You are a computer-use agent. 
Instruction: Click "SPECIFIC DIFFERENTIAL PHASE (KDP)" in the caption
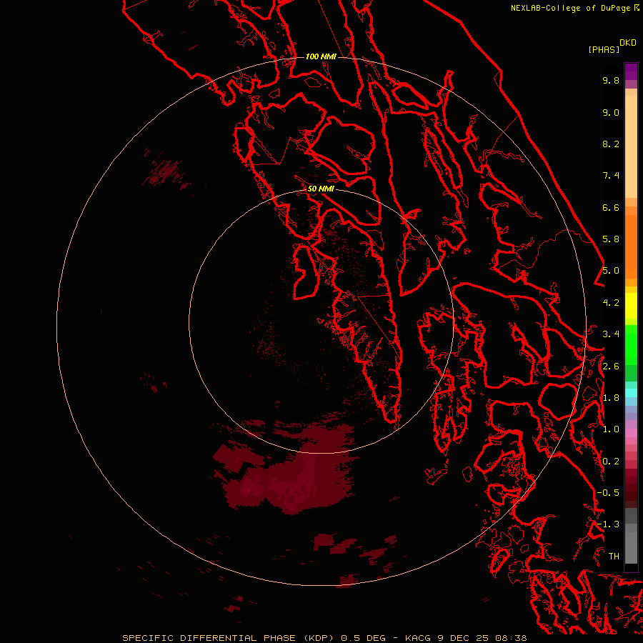(229, 638)
